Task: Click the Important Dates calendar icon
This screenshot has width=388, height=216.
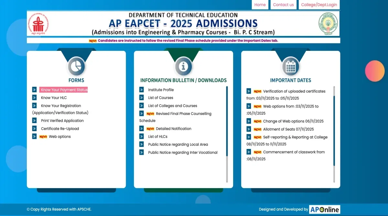Action: [x=290, y=67]
